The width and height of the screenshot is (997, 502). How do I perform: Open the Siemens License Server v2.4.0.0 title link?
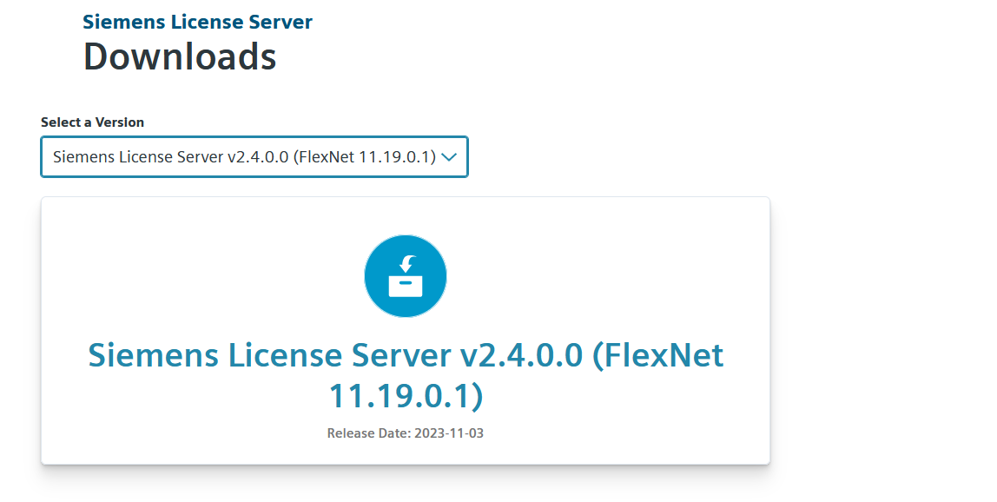pyautogui.click(x=405, y=356)
